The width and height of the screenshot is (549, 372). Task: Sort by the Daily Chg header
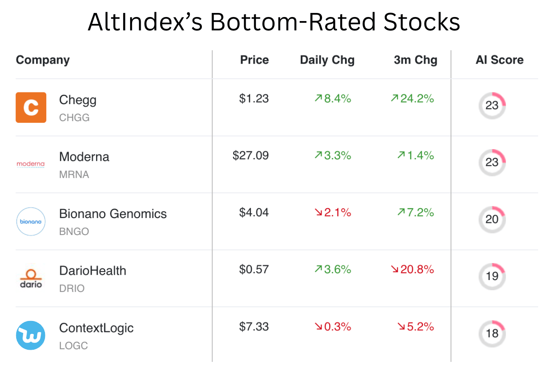coord(327,60)
